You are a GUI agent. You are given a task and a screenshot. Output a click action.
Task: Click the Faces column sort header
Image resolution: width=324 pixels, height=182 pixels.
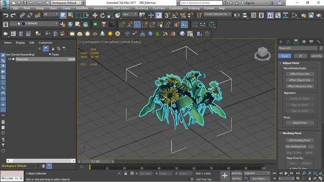[55, 55]
